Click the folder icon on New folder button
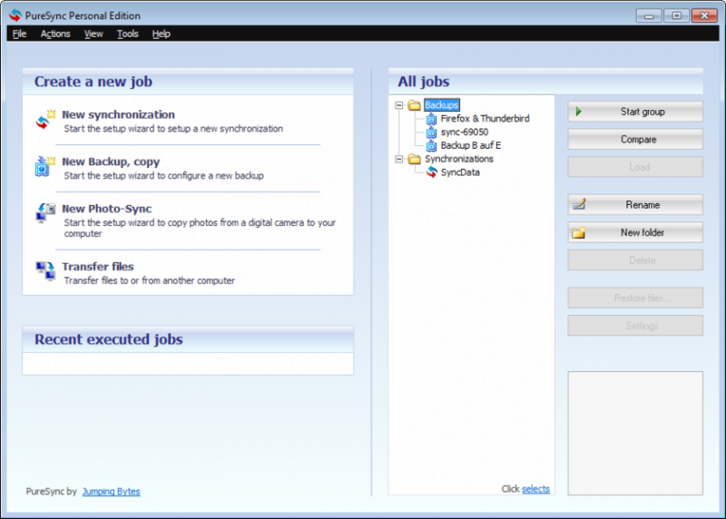726x519 pixels. (579, 232)
